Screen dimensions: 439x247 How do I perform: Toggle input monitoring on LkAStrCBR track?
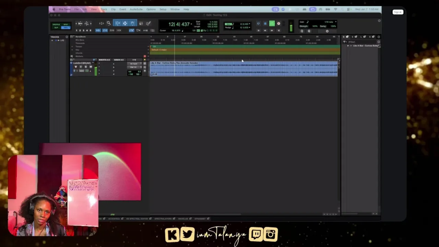coord(81,67)
